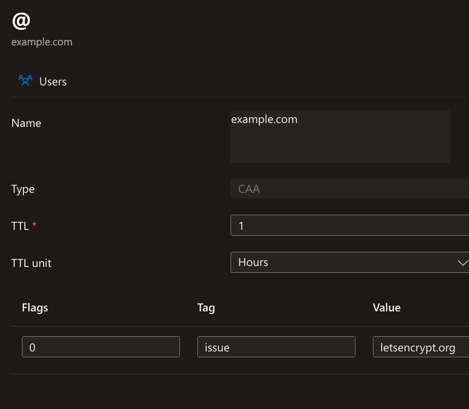Click the Flags column header

35,308
